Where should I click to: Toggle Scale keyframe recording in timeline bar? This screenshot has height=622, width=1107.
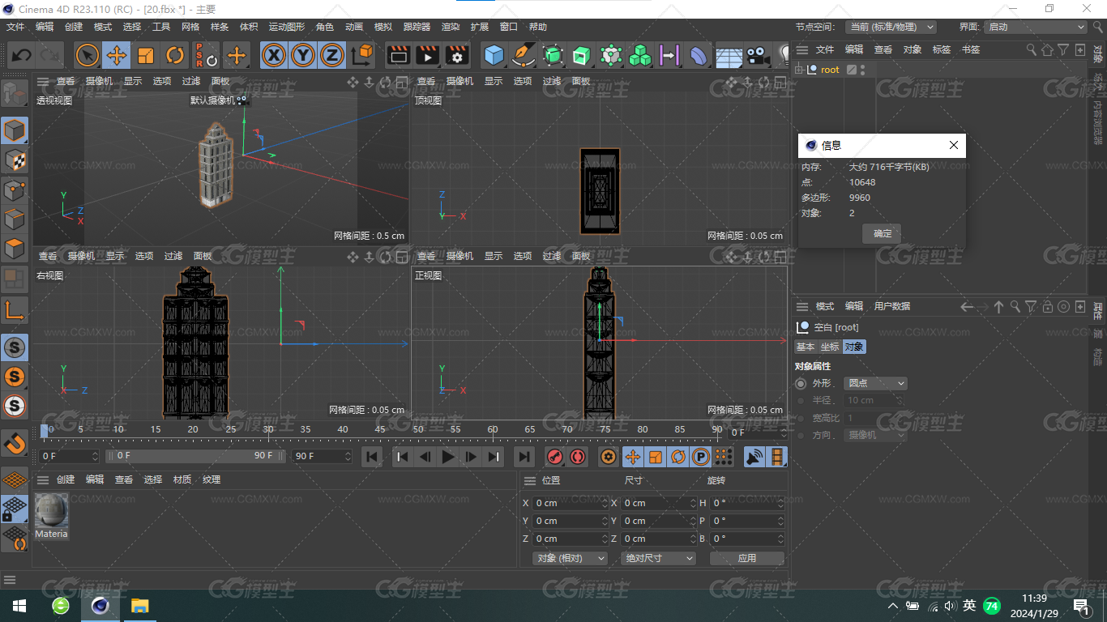click(656, 457)
